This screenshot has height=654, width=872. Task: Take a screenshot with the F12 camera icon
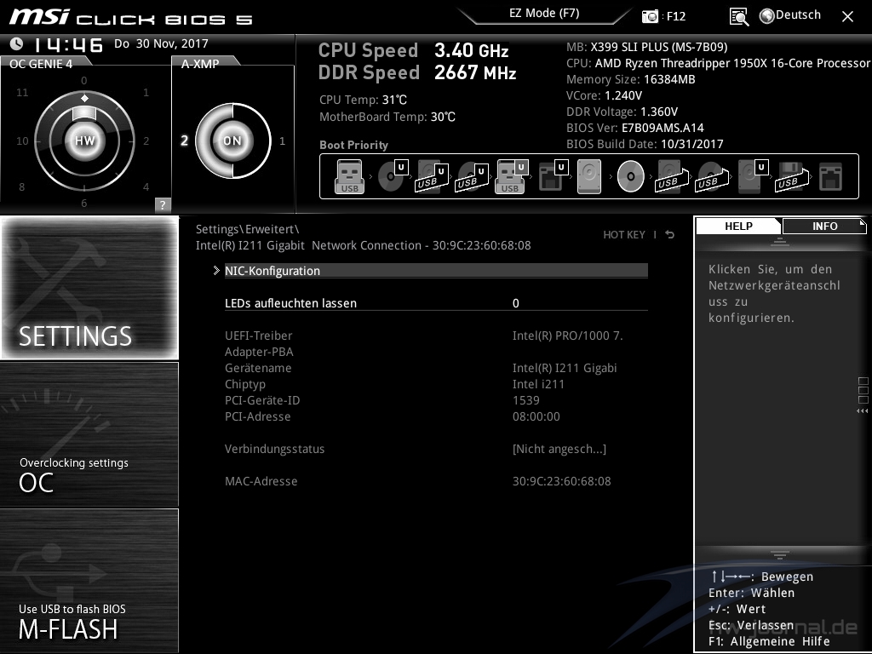click(650, 16)
